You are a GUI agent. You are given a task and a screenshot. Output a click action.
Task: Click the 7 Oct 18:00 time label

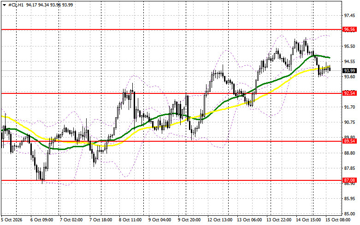(x=101, y=220)
